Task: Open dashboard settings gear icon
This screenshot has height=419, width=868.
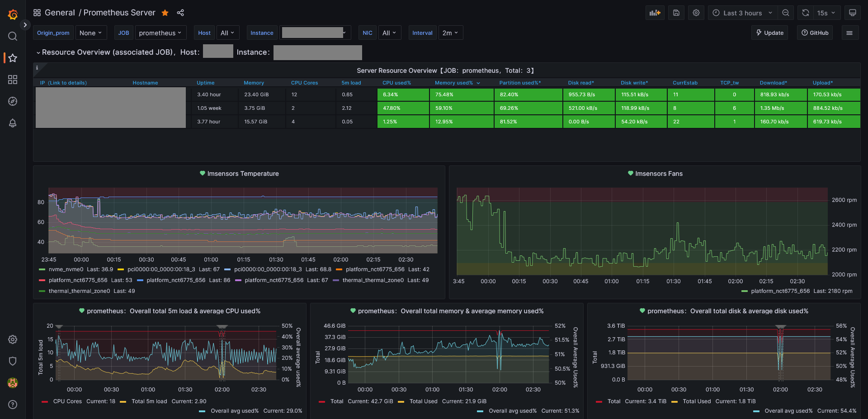Action: (696, 13)
